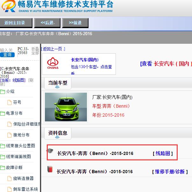This screenshot has width=192, height=192.
Task: Click the page icon next to 保险丝详细信息
Action: click(x=10, y=124)
